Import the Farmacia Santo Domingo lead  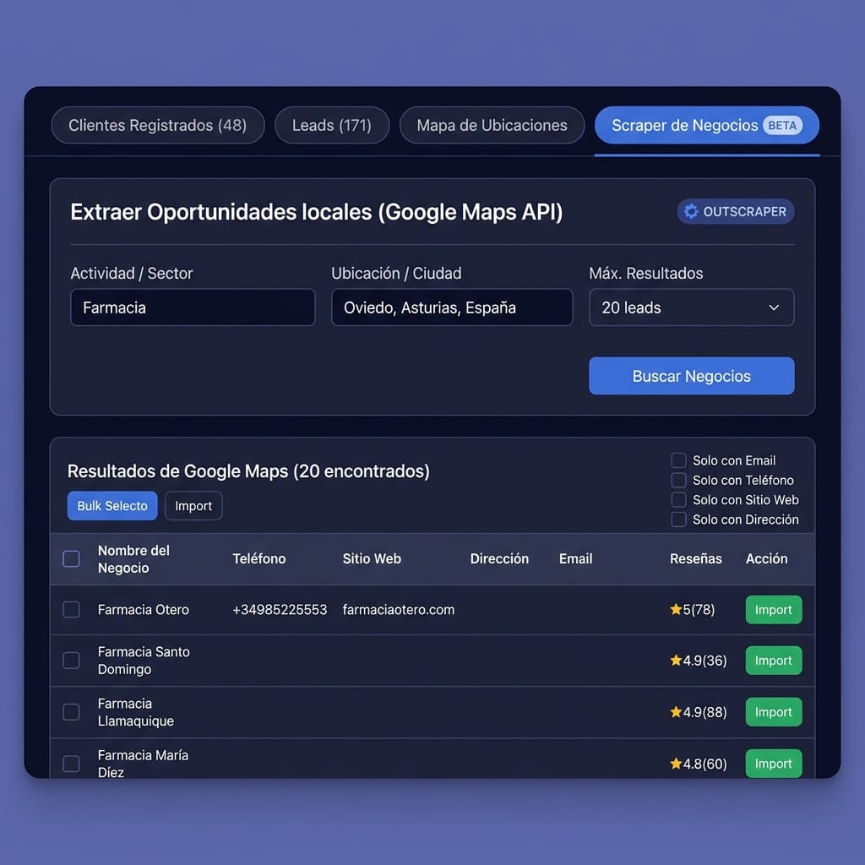pyautogui.click(x=774, y=661)
